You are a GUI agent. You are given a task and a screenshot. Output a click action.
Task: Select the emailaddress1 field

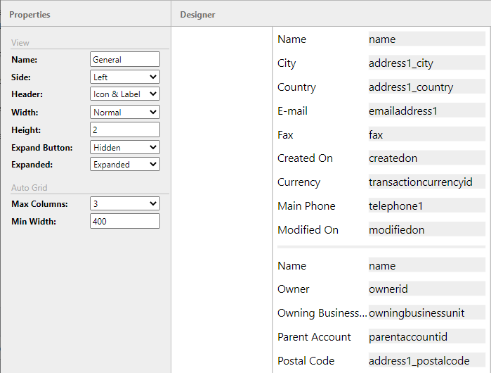[426, 111]
